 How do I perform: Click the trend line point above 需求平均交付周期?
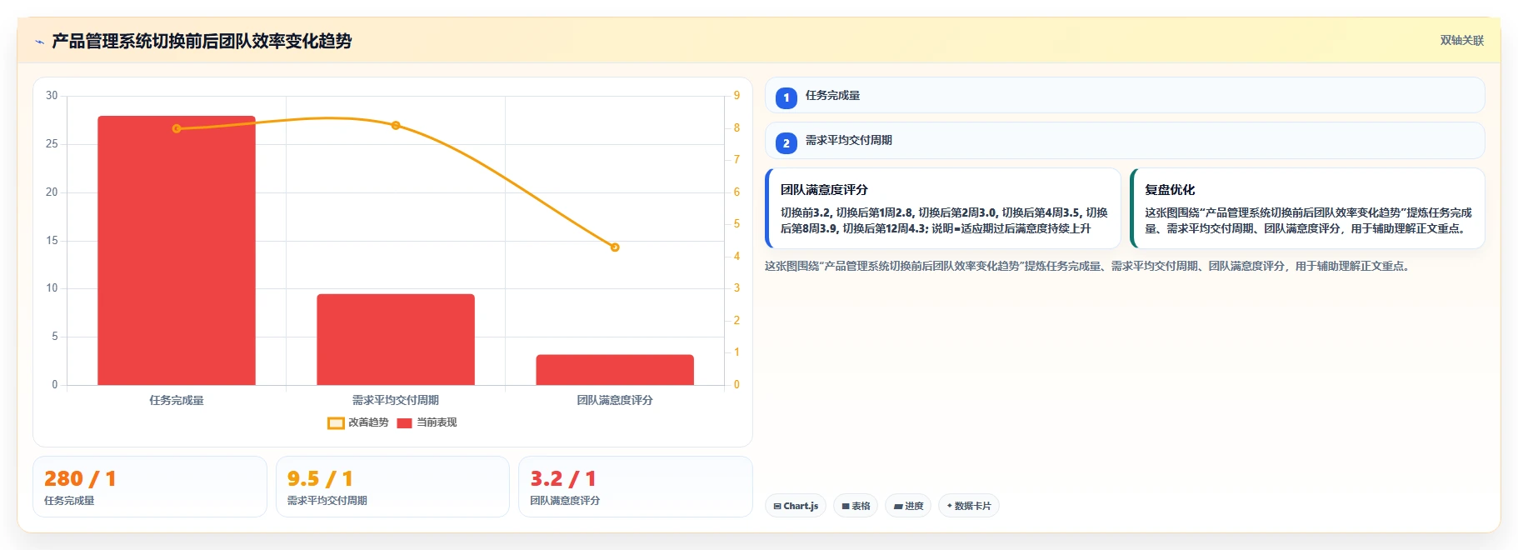396,125
